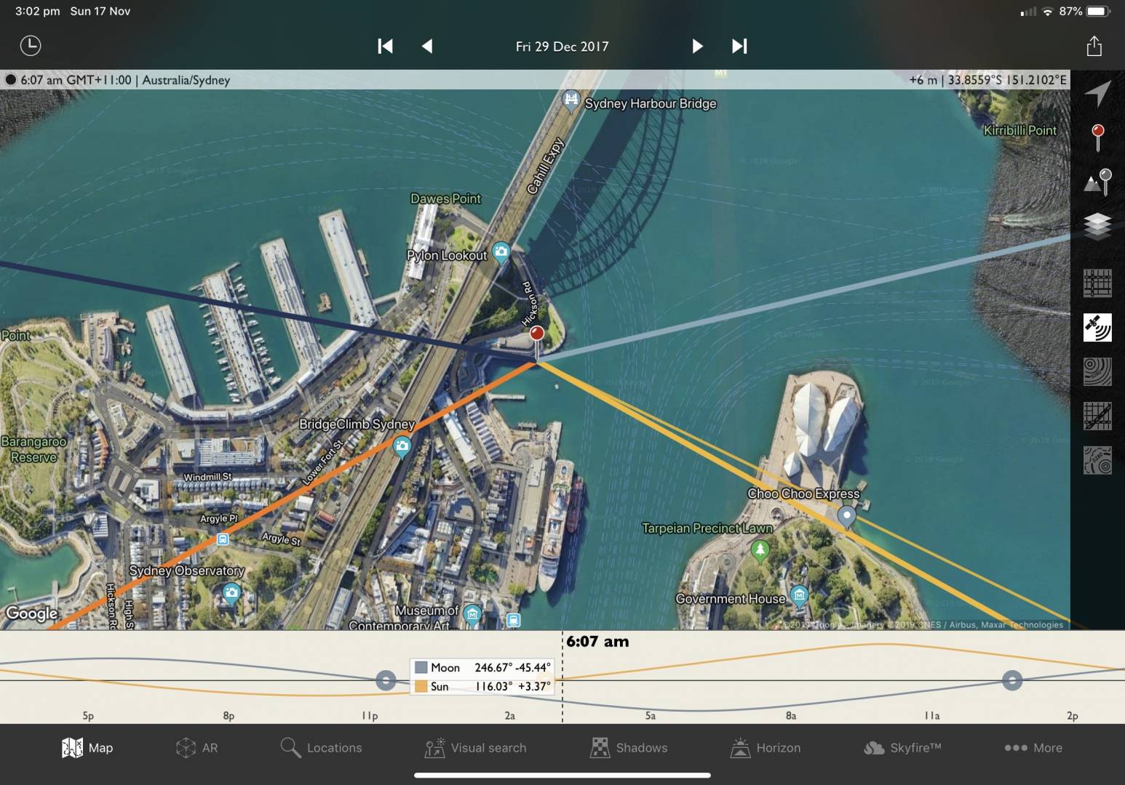Viewport: 1125px width, 785px height.
Task: Open the date Fri 29 Dec 2017
Action: 562,47
